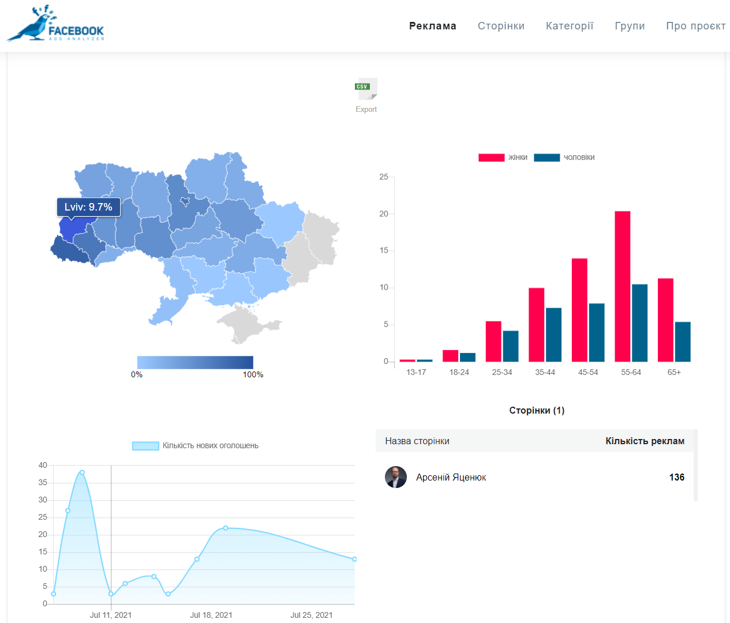Select the Lviv region on the map

[74, 229]
